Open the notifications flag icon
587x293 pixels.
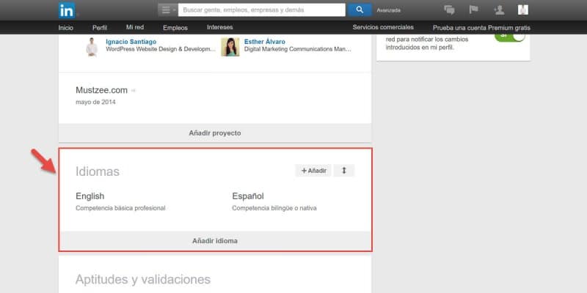click(474, 10)
